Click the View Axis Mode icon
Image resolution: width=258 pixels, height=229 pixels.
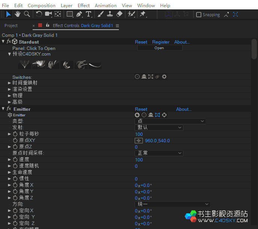tap(186, 15)
